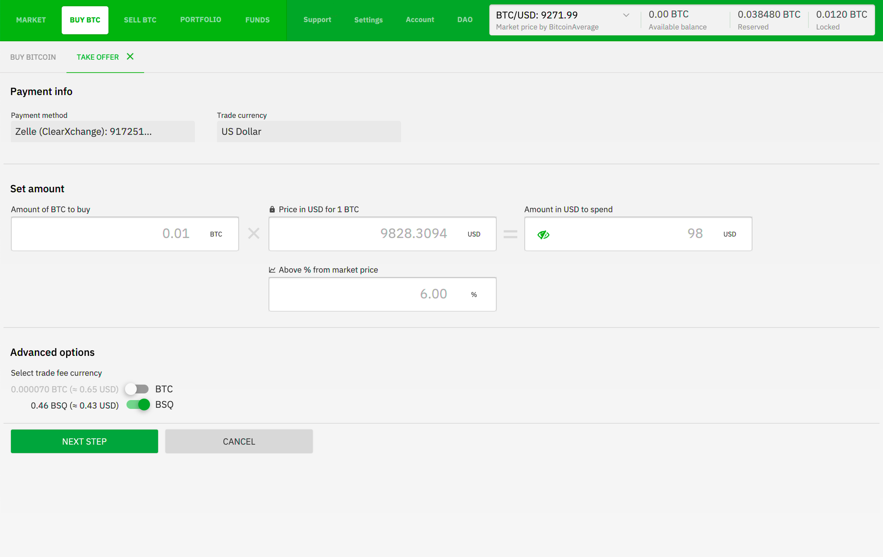Viewport: 883px width, 557px height.
Task: Open the DAO section
Action: (x=464, y=20)
